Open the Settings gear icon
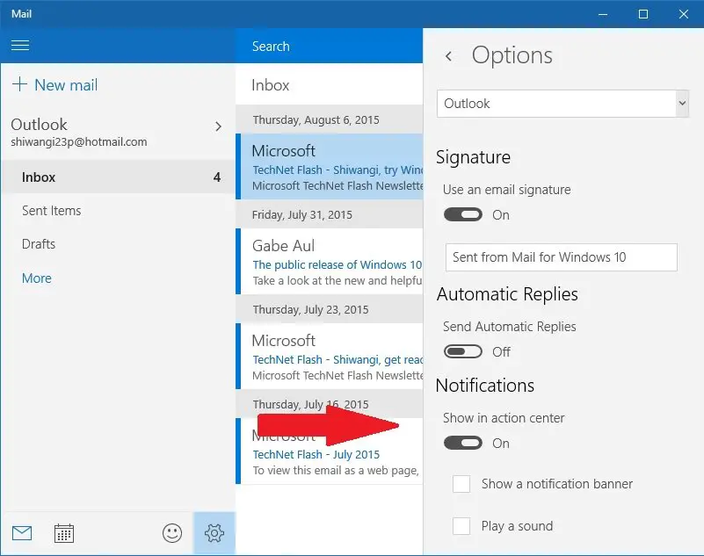This screenshot has height=556, width=704. [214, 533]
